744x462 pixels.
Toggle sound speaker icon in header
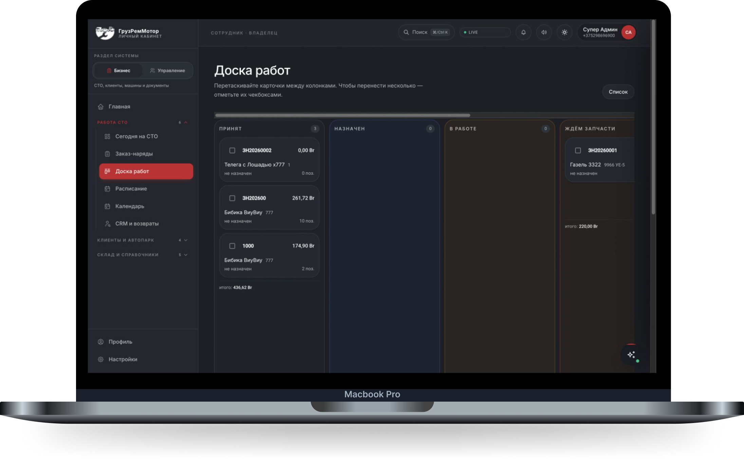pos(544,32)
